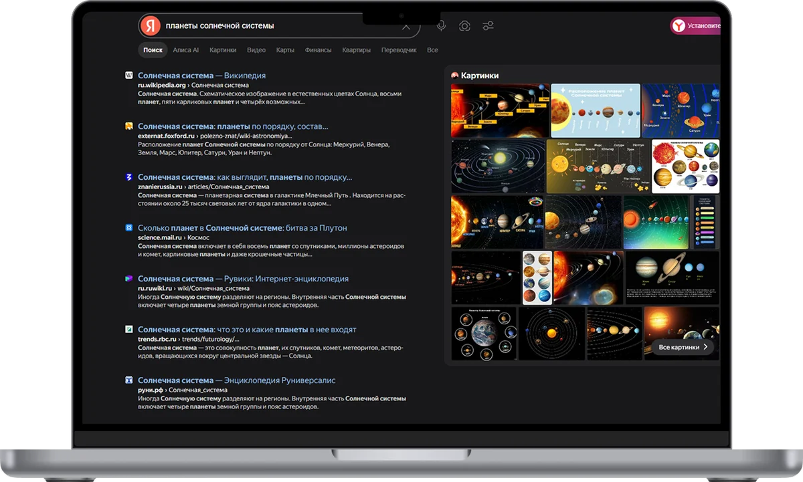
Task: Click the Все картинки button
Action: tap(683, 348)
